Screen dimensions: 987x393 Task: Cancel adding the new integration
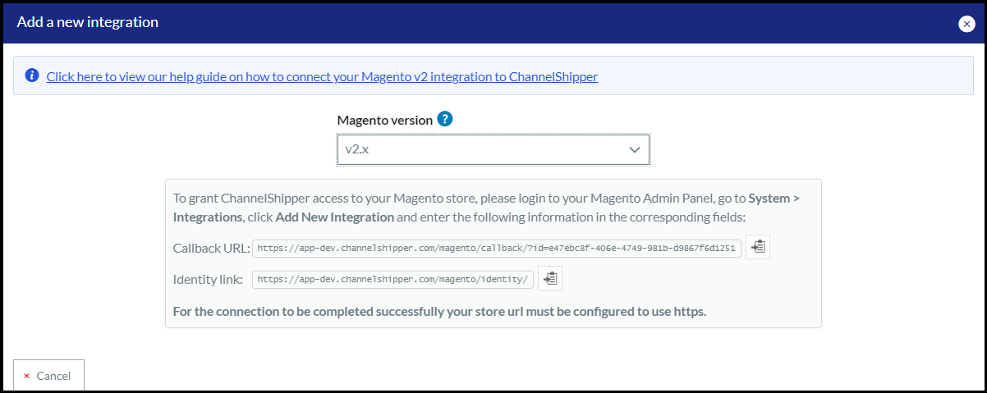coord(48,376)
